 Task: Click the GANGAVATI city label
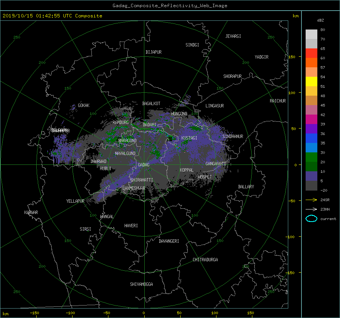coord(216,163)
